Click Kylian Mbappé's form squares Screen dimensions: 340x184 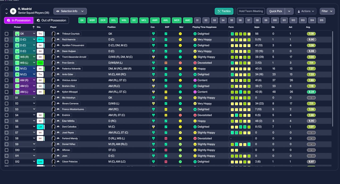241,92
